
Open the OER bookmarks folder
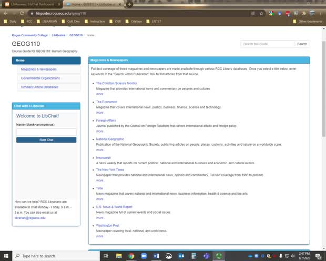115,21
